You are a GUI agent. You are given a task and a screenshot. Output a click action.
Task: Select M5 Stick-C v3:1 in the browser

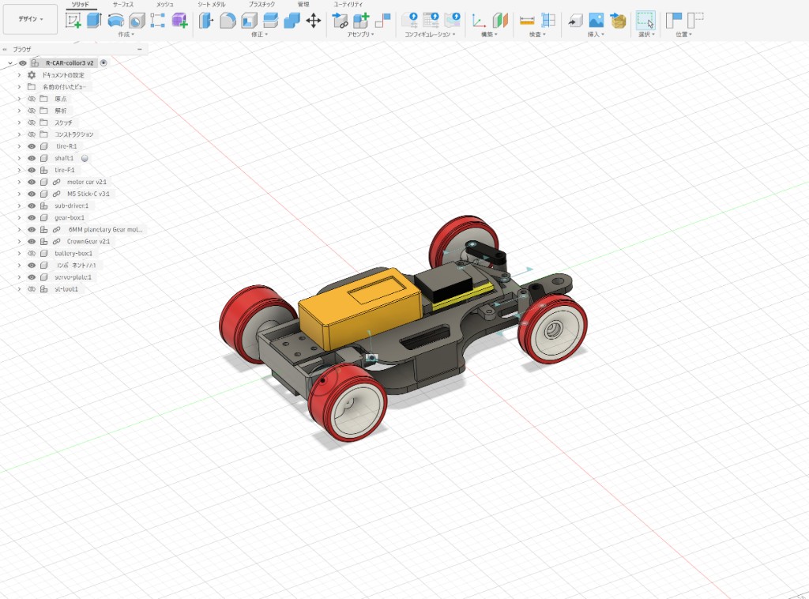88,194
